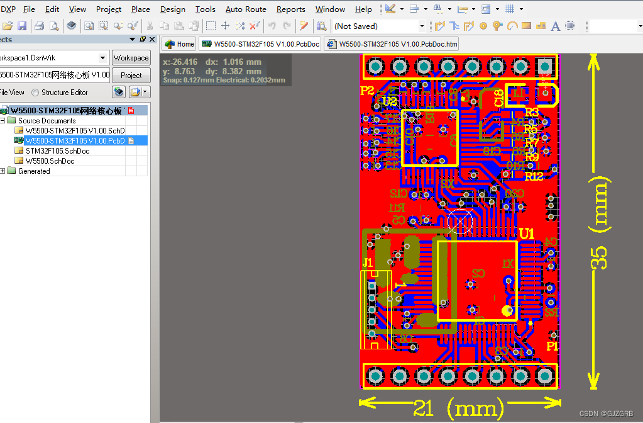Select the Place Pad tool

(483, 26)
